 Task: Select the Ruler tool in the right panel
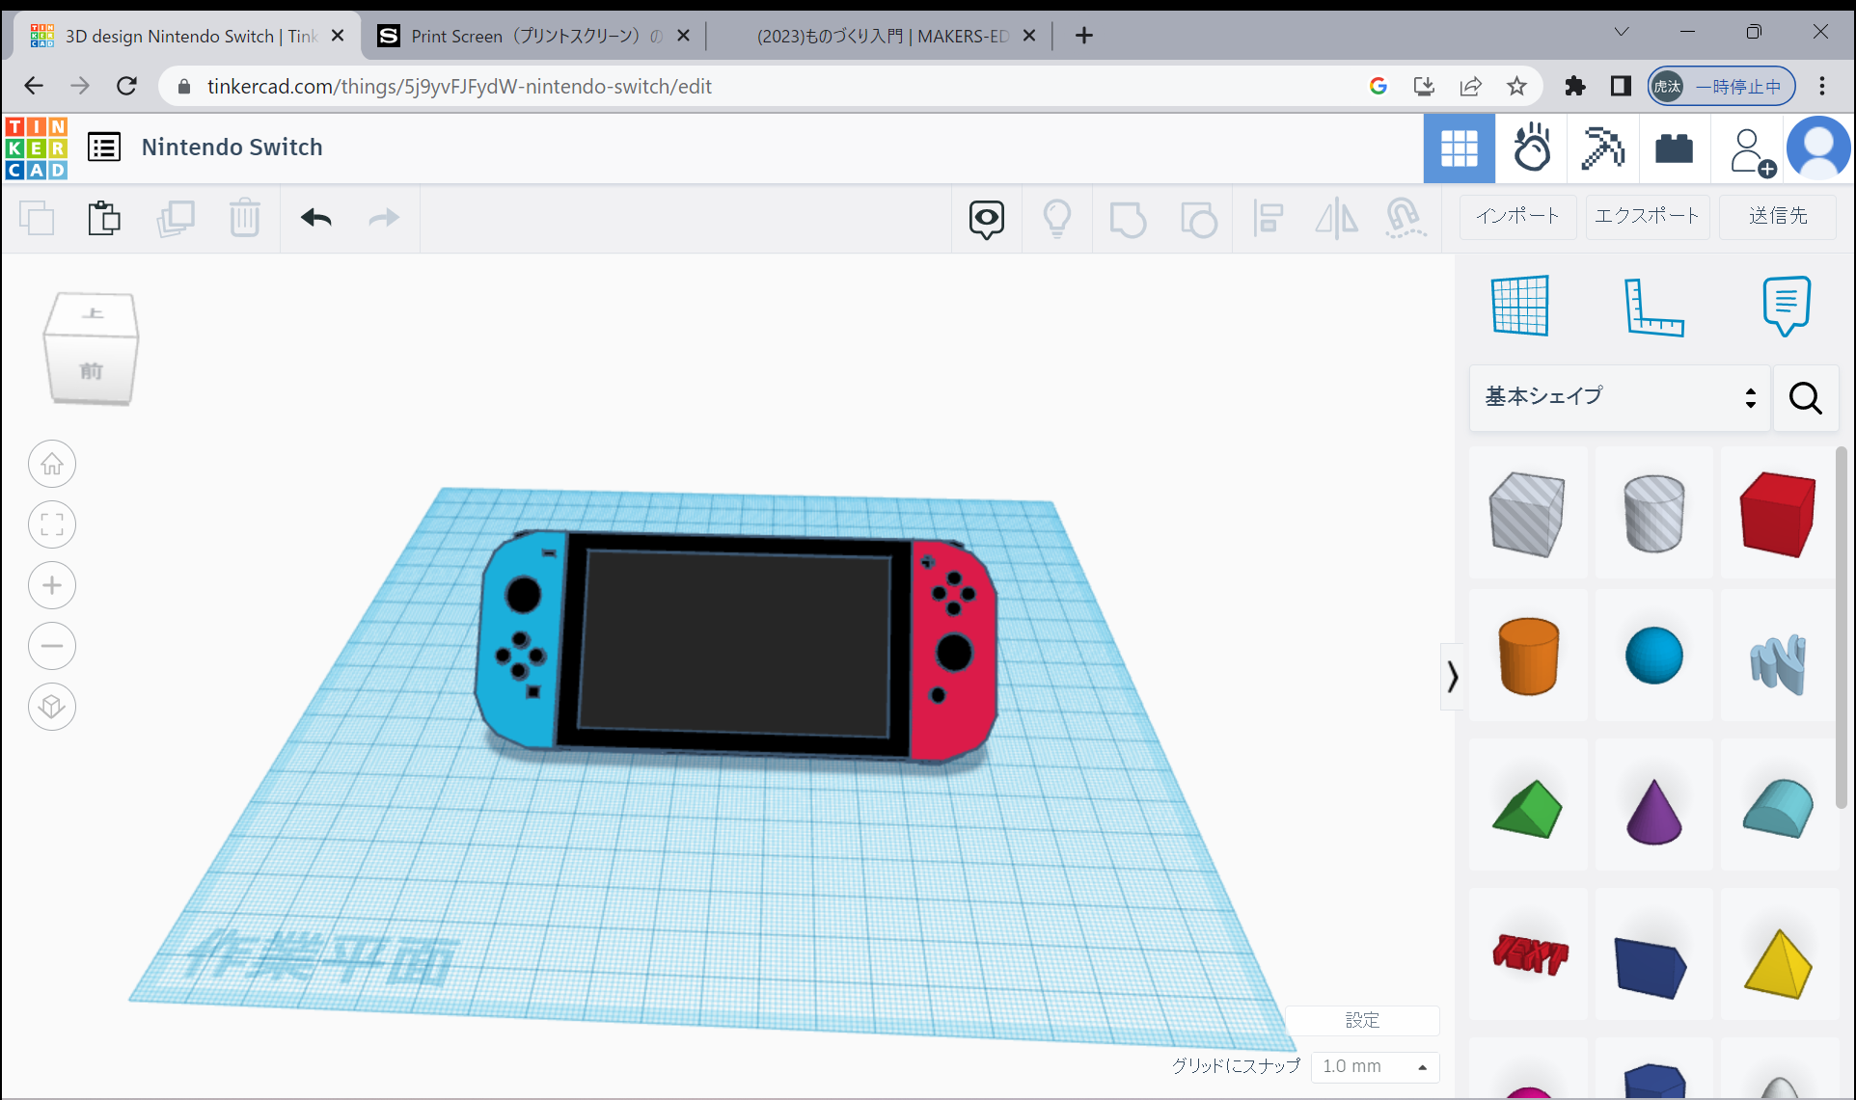point(1653,307)
